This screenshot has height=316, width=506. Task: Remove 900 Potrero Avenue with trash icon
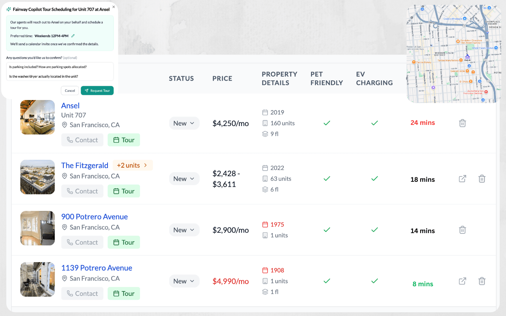tap(462, 230)
